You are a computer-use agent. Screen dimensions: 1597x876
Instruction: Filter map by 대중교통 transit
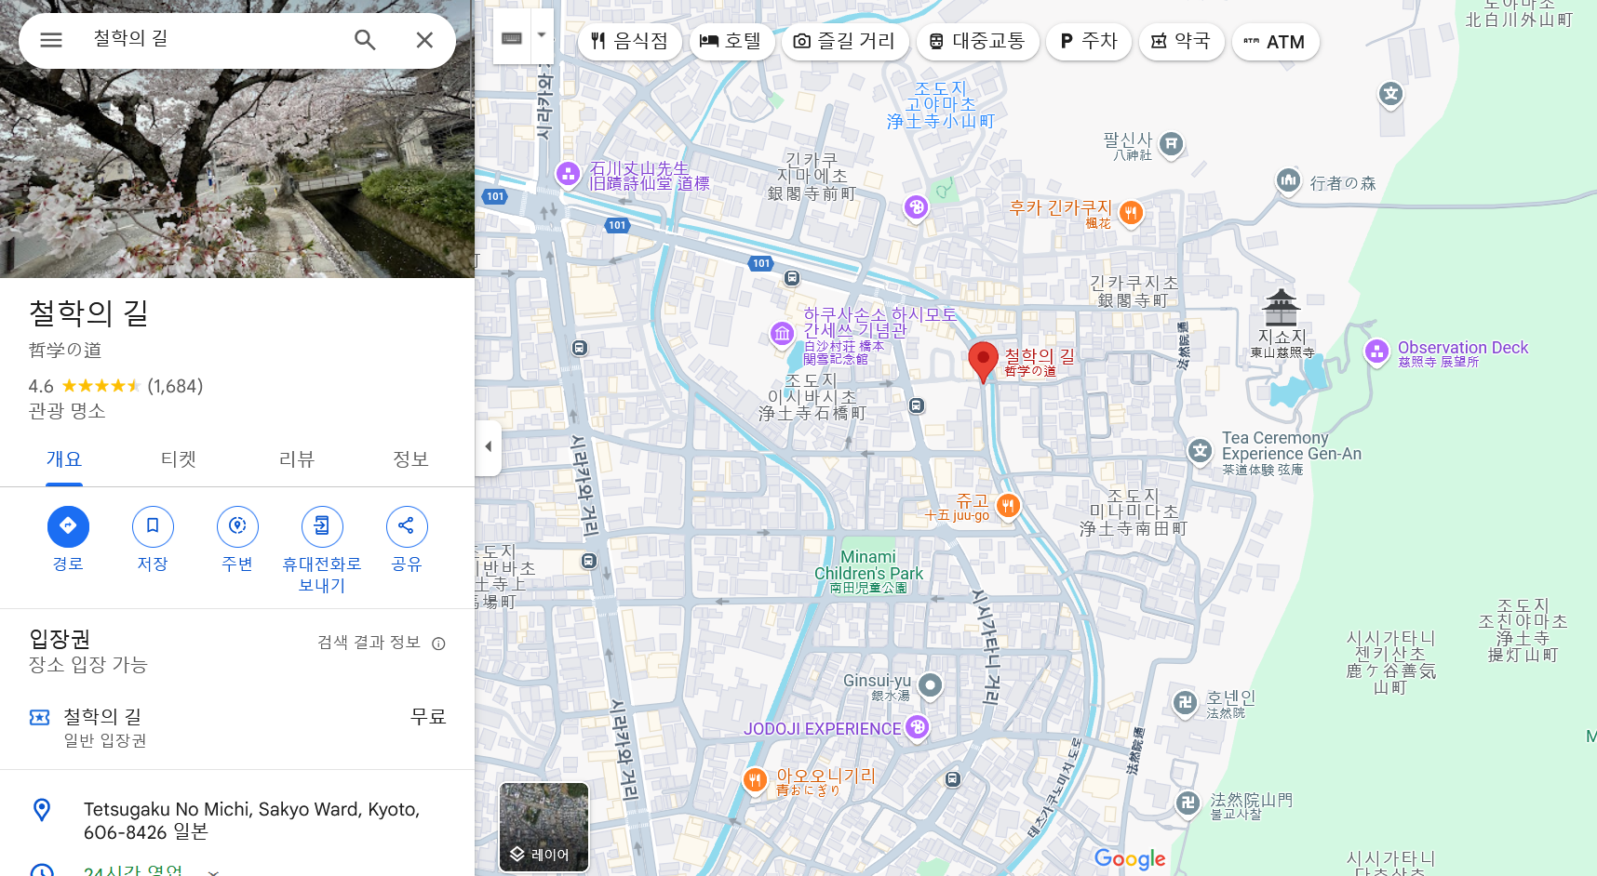(977, 41)
